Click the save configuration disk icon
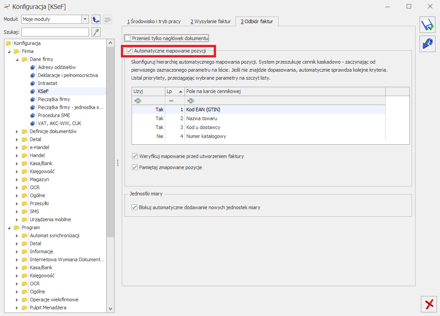This screenshot has width=440, height=316. click(x=428, y=25)
